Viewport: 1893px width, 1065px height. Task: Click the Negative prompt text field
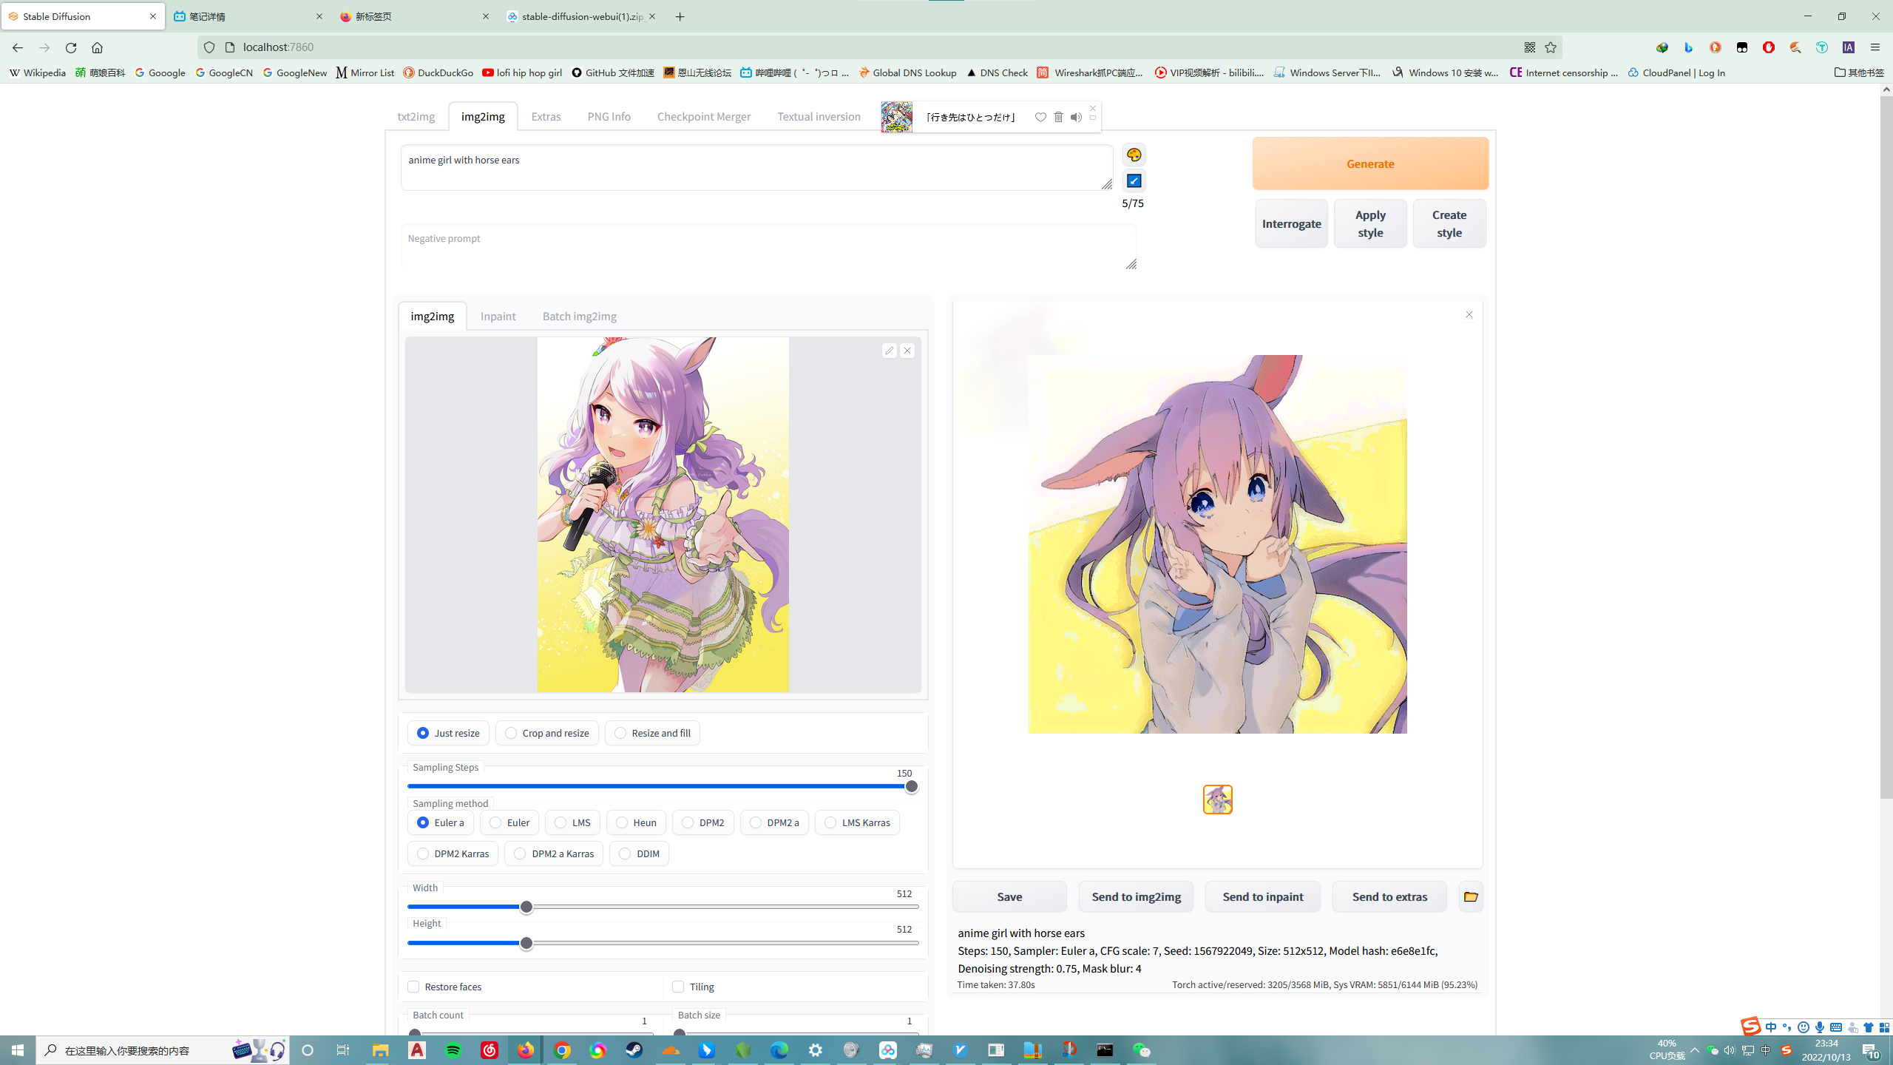point(768,247)
